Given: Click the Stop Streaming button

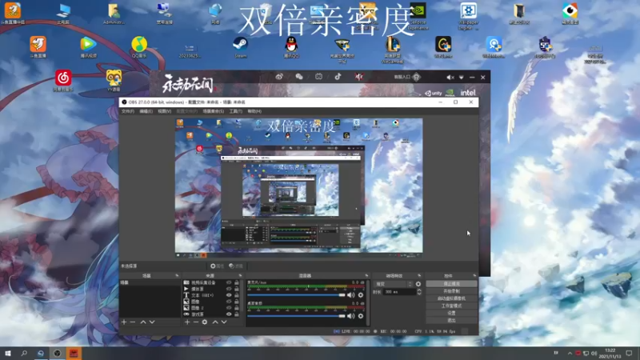Looking at the screenshot, I should (x=451, y=284).
